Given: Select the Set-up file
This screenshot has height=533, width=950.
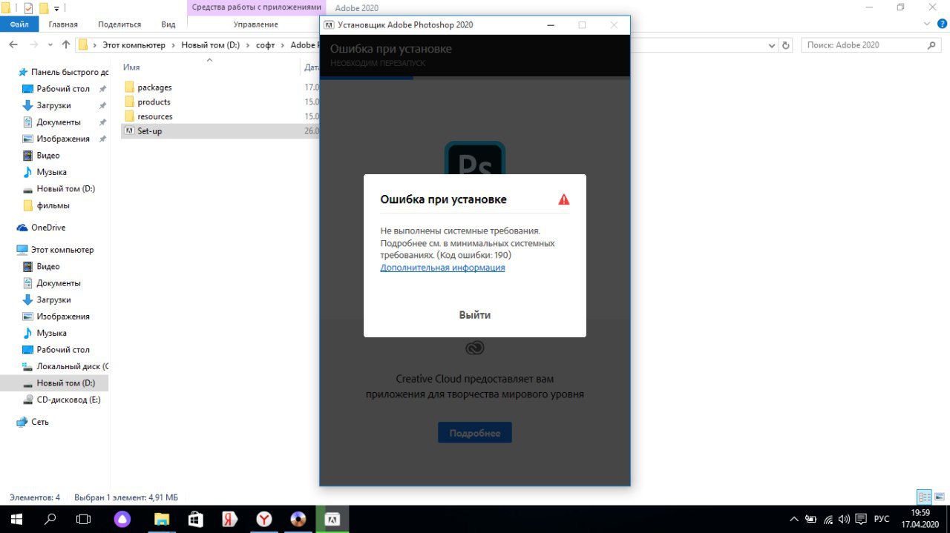Looking at the screenshot, I should pos(149,131).
